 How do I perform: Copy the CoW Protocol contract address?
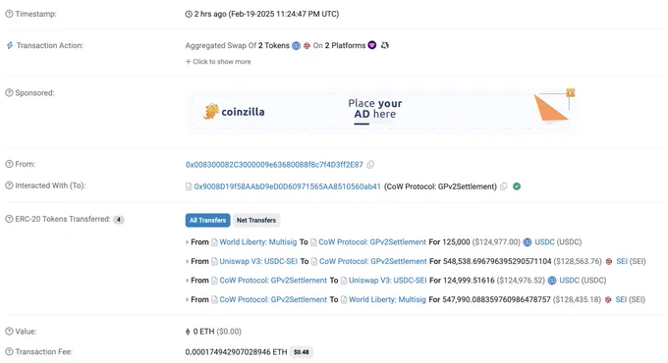pyautogui.click(x=504, y=186)
